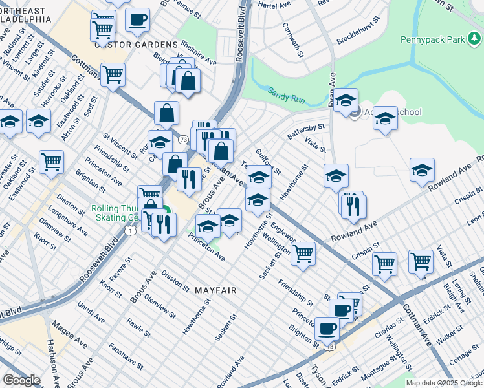Open the restaurant marker beside Brous Ave
This screenshot has height=388, width=484.
point(189,180)
